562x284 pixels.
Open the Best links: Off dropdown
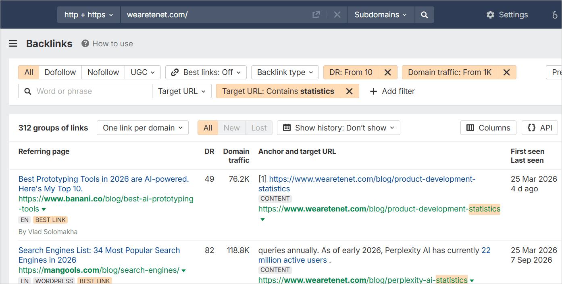[x=206, y=73]
